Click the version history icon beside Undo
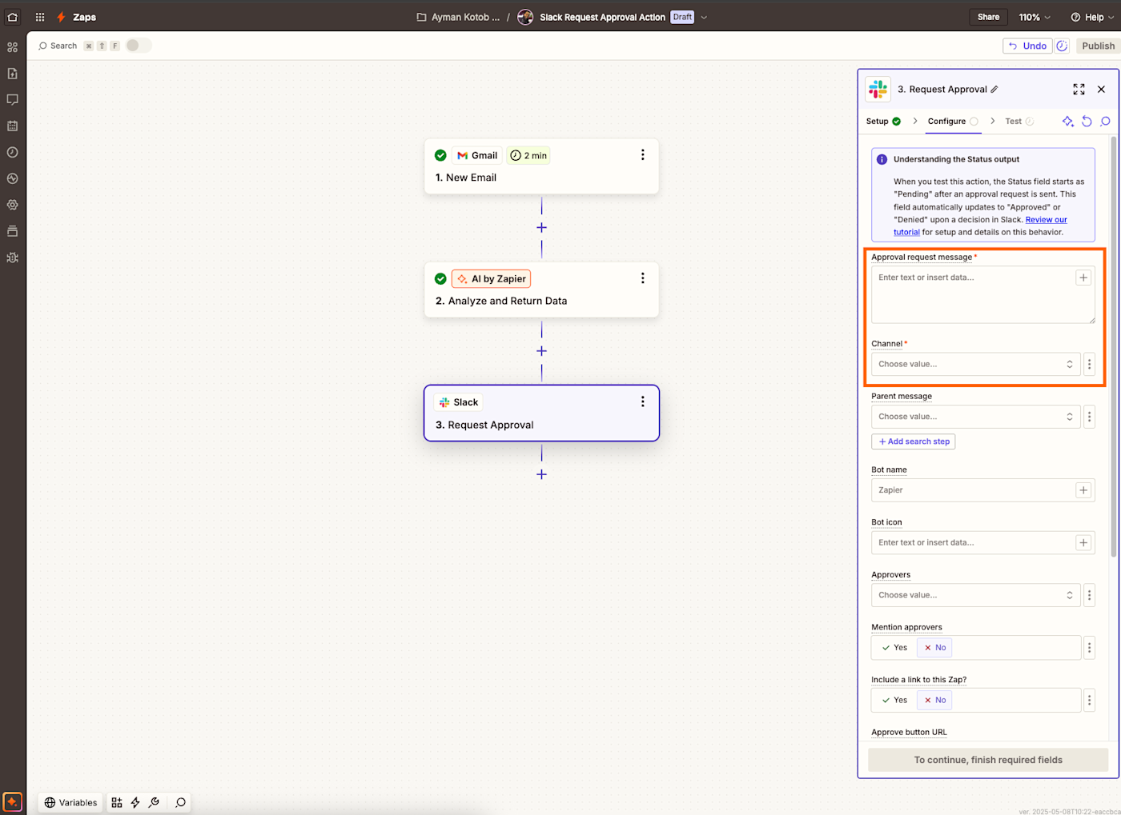1121x815 pixels. 1062,46
